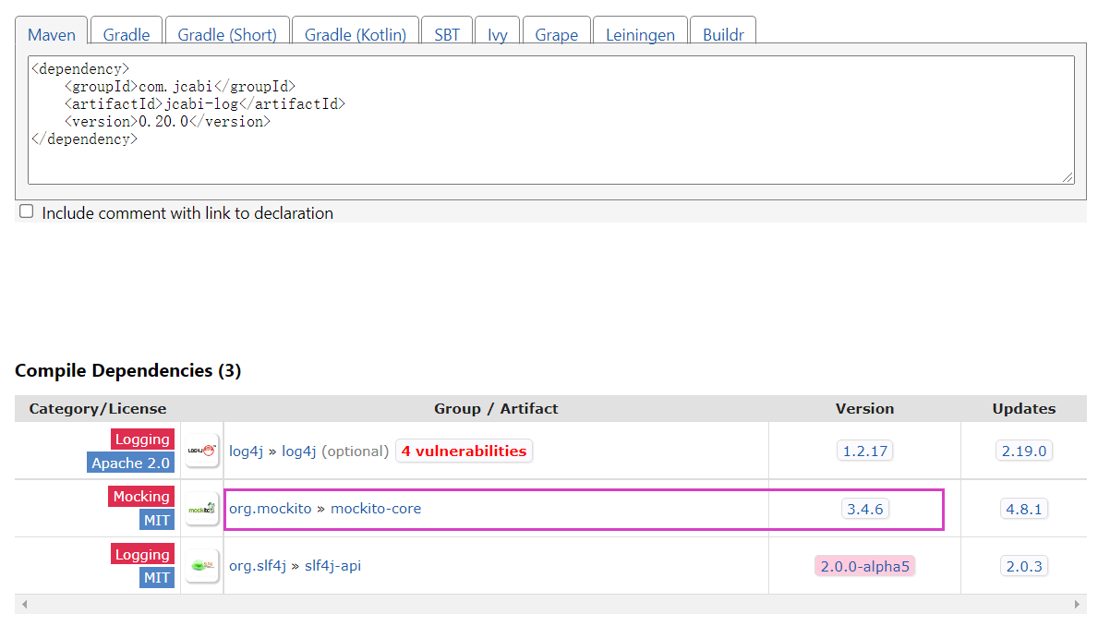Open mockito-core version 3.4.6

tap(864, 509)
